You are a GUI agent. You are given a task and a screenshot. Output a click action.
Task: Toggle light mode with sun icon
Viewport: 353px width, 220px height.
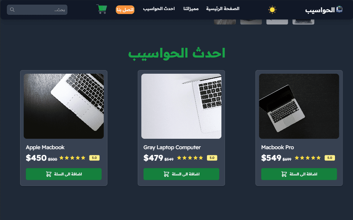click(x=272, y=10)
